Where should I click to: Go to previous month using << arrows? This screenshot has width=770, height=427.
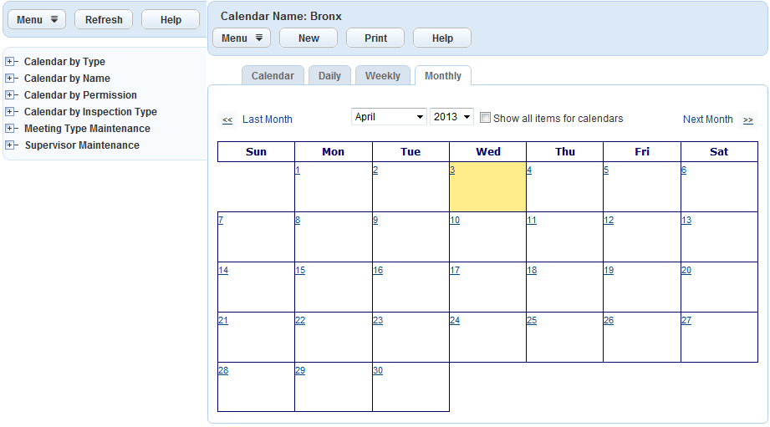click(x=227, y=119)
